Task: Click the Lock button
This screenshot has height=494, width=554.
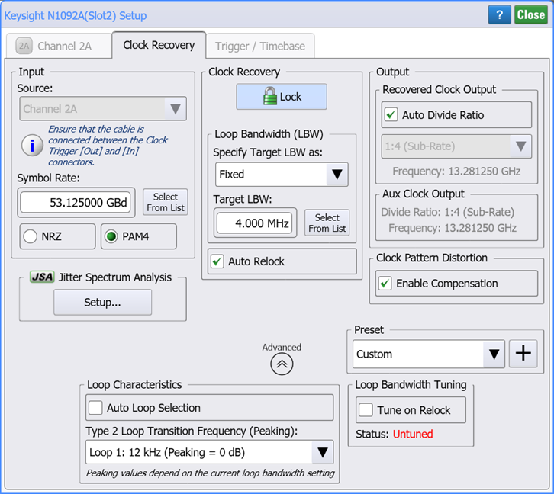Action: click(282, 97)
